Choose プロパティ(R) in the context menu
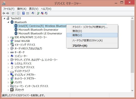Screen dimensions: 136x99 (x=92, y=46)
